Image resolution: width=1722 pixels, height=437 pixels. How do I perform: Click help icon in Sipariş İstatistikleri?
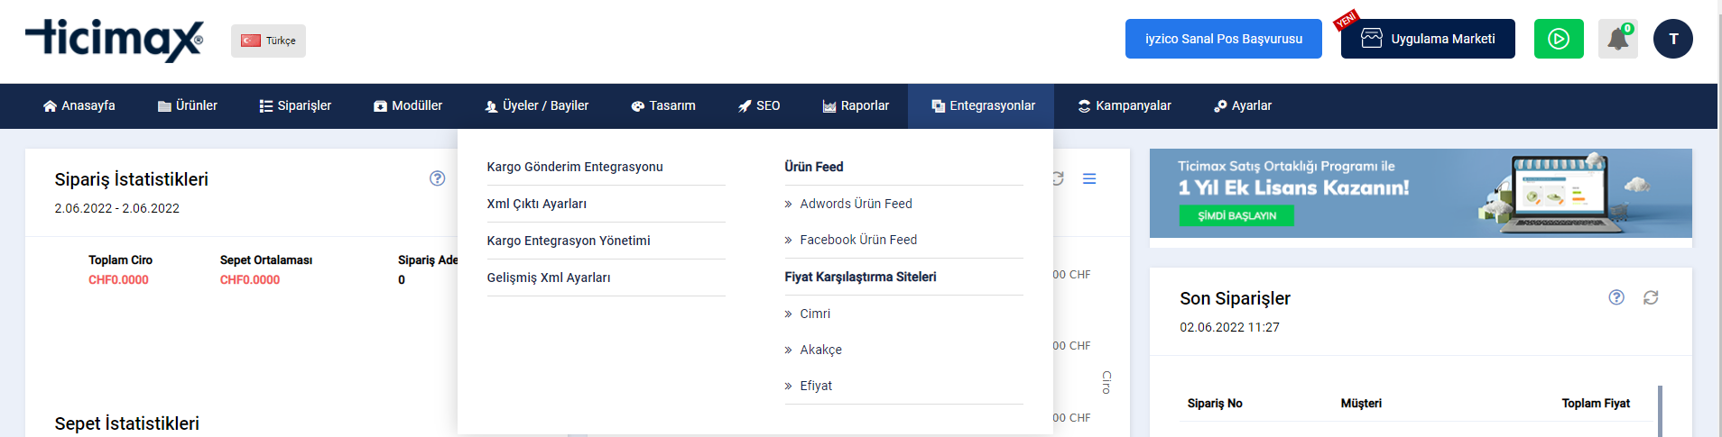click(438, 178)
